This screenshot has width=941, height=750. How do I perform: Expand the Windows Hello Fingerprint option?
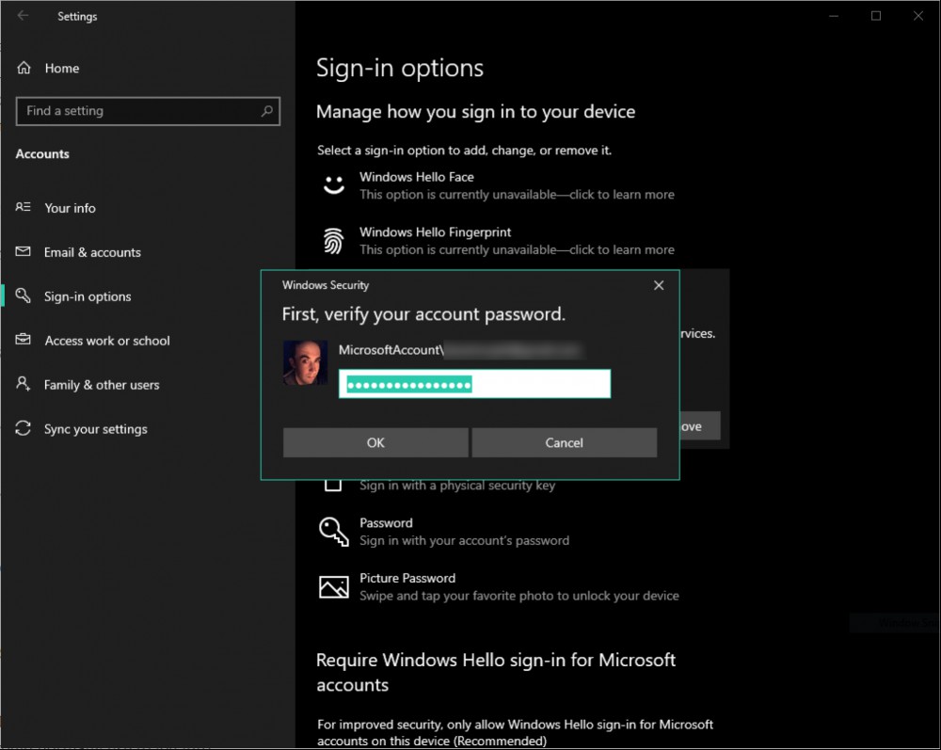(x=498, y=241)
